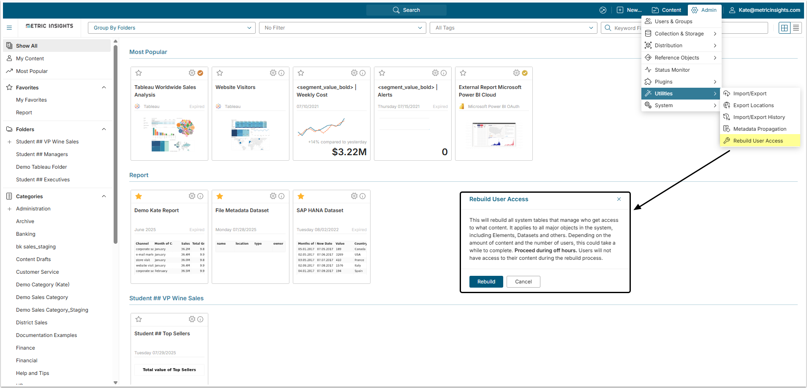Click the compass icon next to New

pyautogui.click(x=603, y=10)
